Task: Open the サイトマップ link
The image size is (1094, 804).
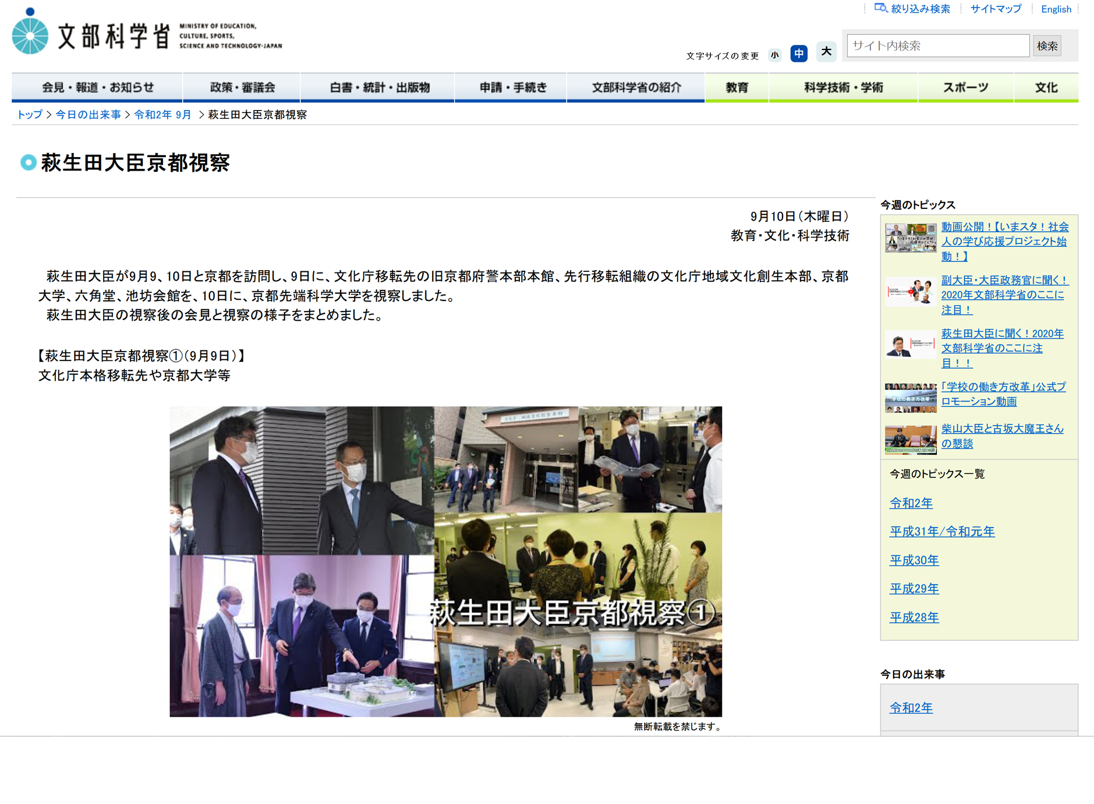Action: tap(996, 9)
